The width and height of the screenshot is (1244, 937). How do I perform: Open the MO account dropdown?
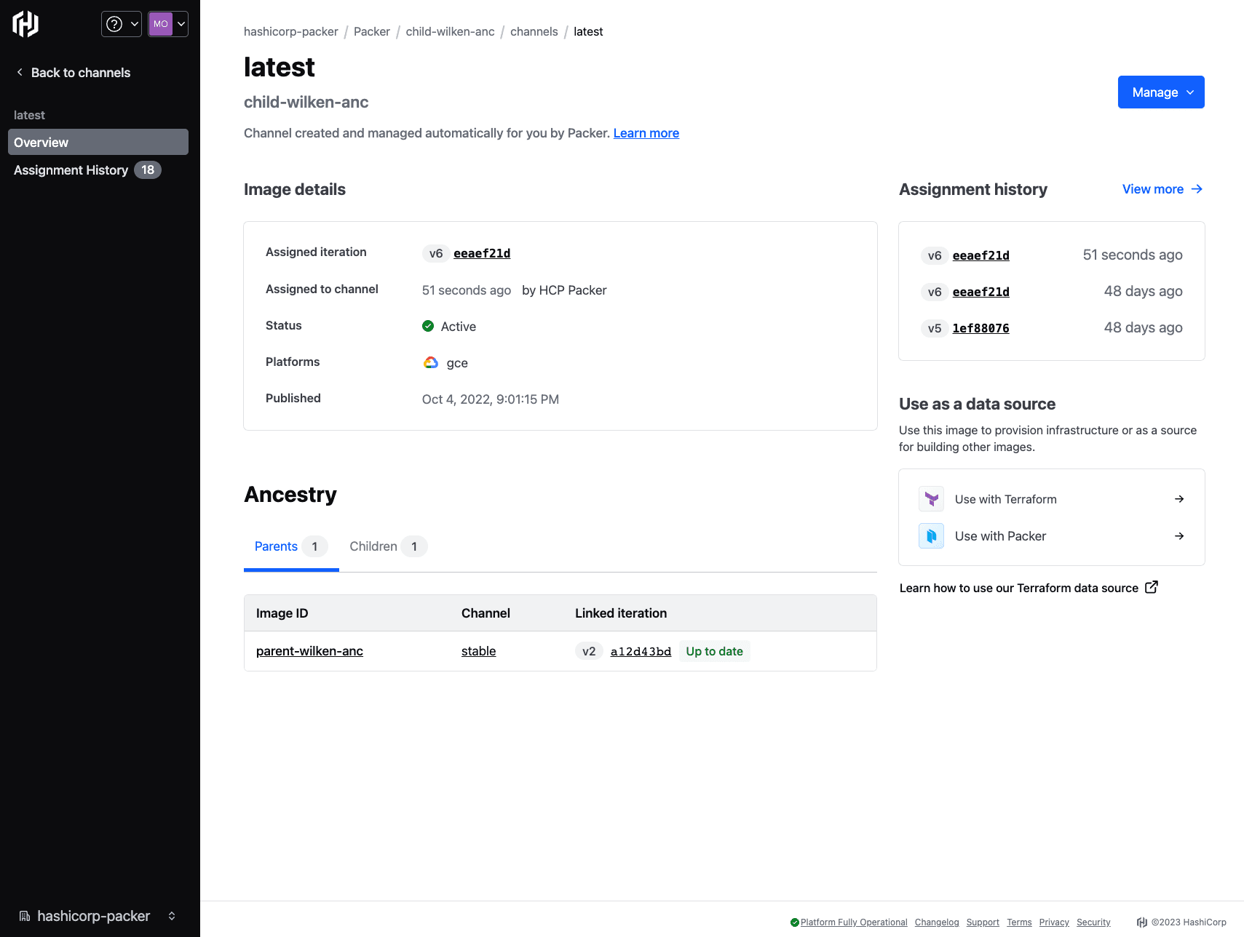pos(167,23)
